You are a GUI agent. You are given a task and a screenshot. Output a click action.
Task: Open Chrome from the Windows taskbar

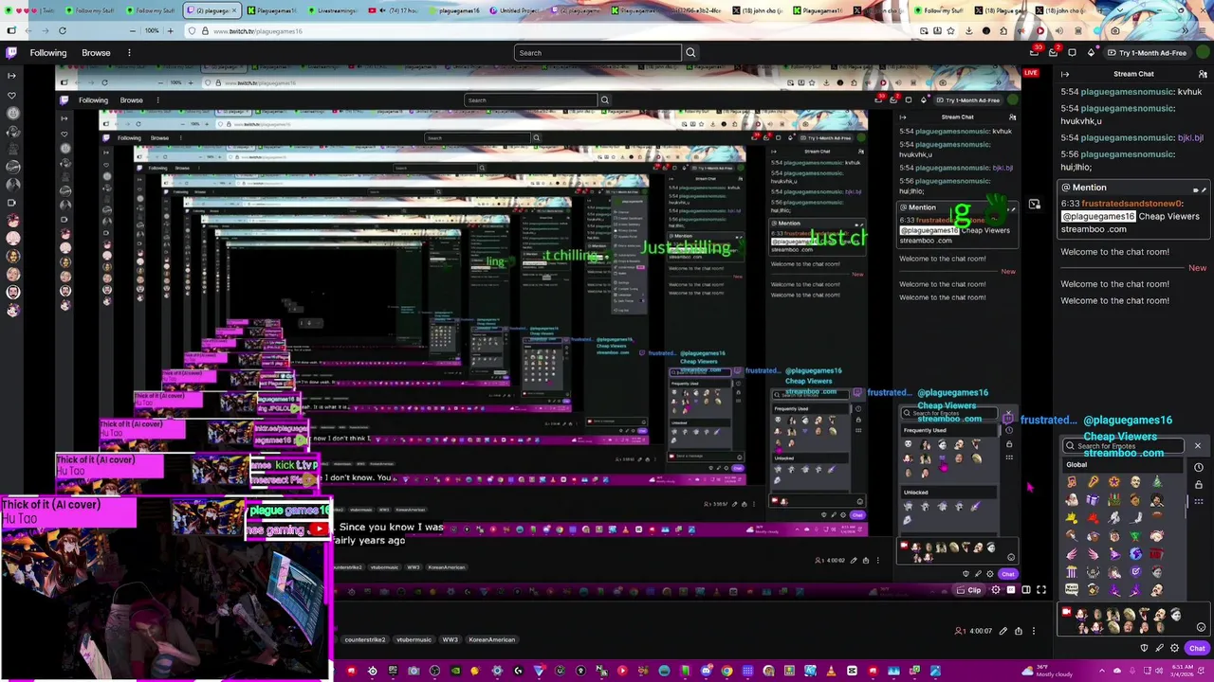727,671
